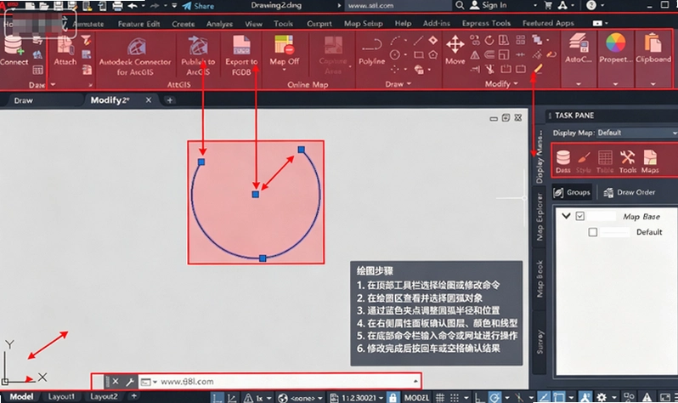Toggle the lock icon in status bar

pyautogui.click(x=393, y=397)
